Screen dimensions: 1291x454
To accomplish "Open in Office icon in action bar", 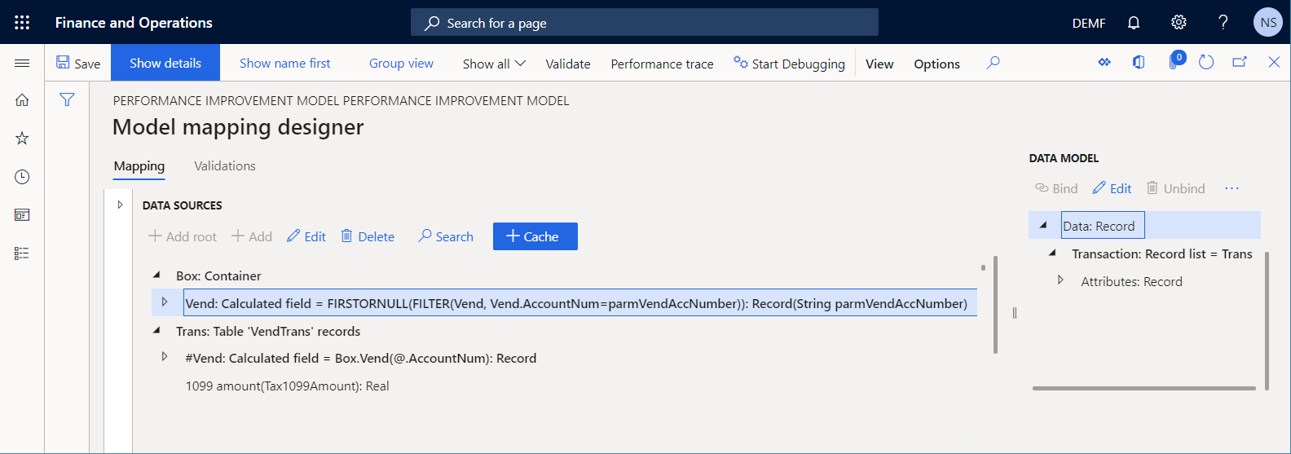I will (x=1139, y=63).
